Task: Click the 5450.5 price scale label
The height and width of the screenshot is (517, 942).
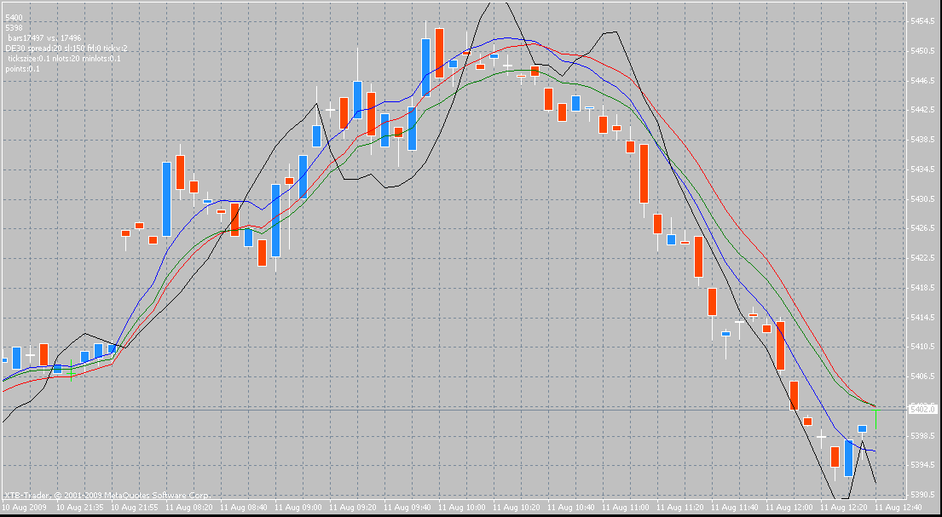Action: (x=922, y=51)
